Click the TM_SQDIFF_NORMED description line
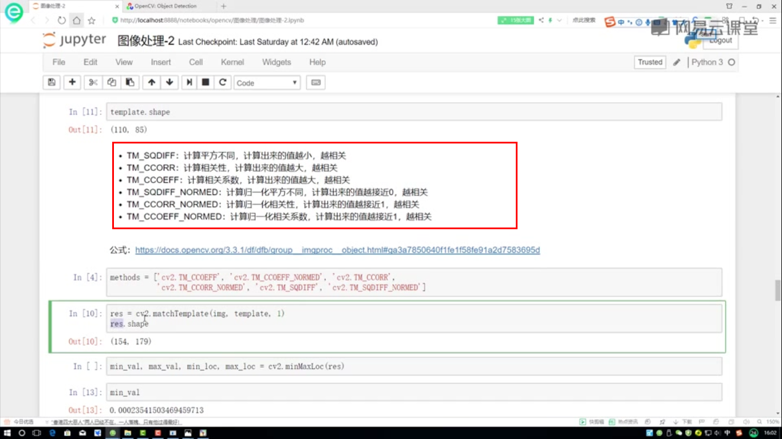The height and width of the screenshot is (439, 782). tap(277, 192)
